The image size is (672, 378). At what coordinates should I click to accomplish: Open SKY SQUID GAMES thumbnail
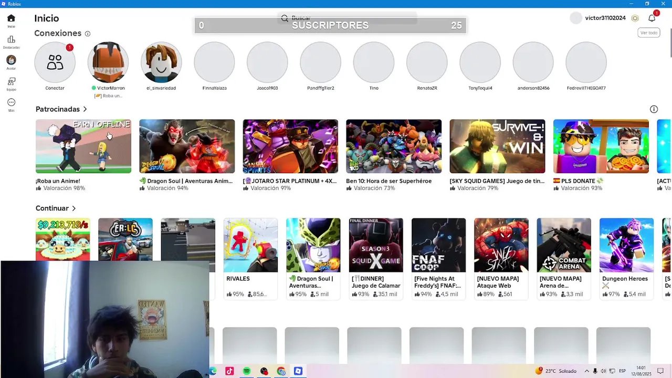(497, 146)
